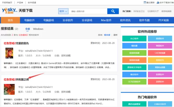Open 电脑软件 navigation item
The width and height of the screenshot is (174, 107).
point(30,20)
